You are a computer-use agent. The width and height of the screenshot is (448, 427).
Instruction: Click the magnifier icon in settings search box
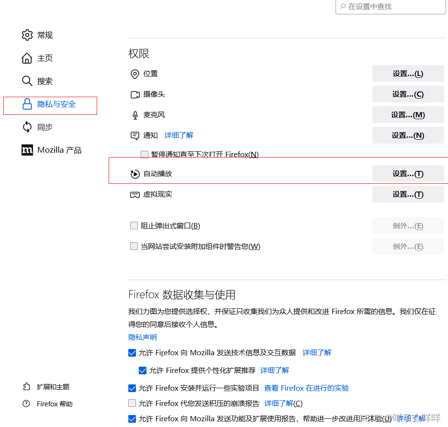(x=343, y=6)
